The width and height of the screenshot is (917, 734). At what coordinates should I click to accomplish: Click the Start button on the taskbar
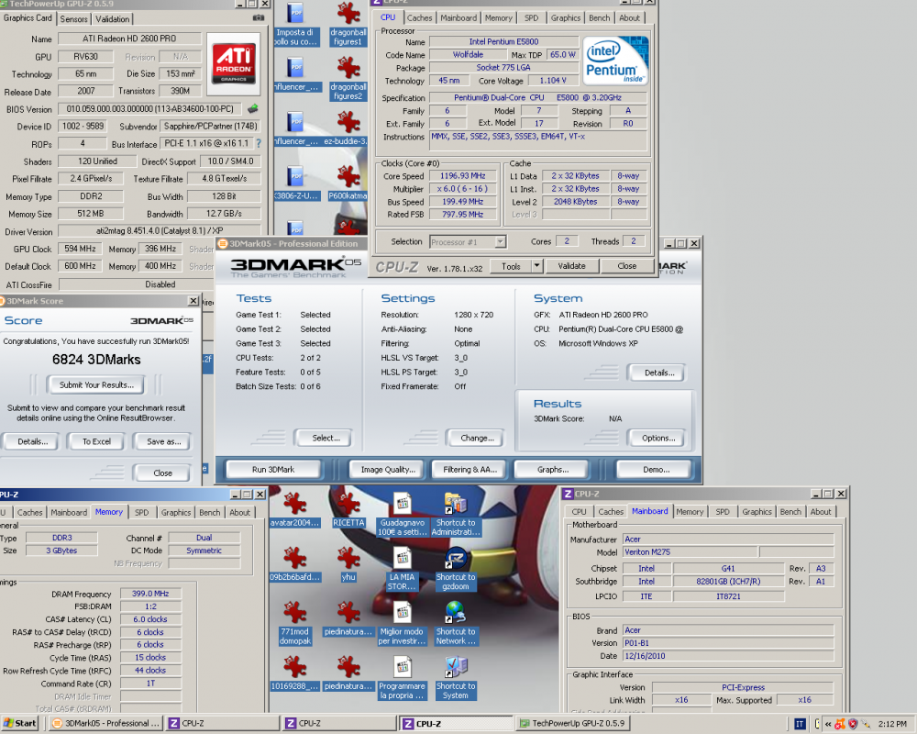(18, 723)
